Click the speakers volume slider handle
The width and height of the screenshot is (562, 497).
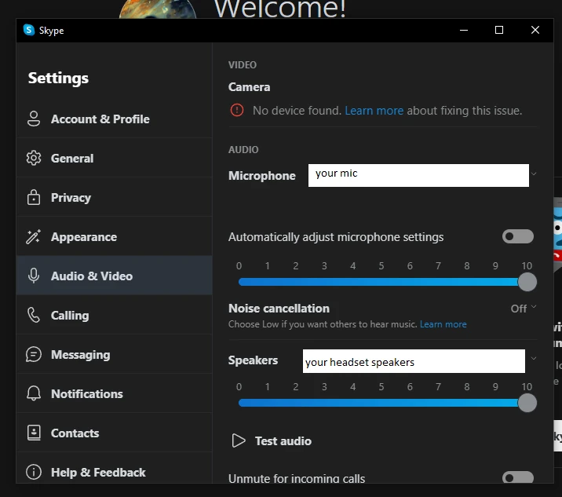click(527, 403)
